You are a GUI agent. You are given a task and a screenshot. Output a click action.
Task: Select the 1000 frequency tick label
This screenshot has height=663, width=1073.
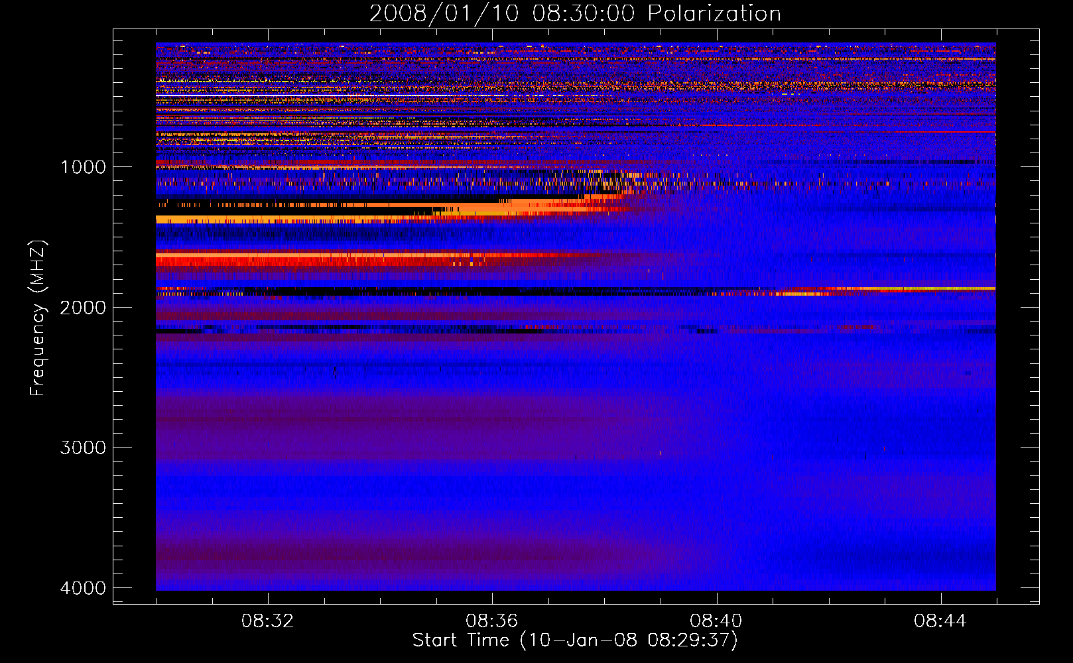point(83,166)
